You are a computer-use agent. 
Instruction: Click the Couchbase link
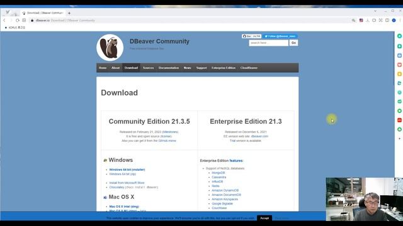[x=219, y=208]
